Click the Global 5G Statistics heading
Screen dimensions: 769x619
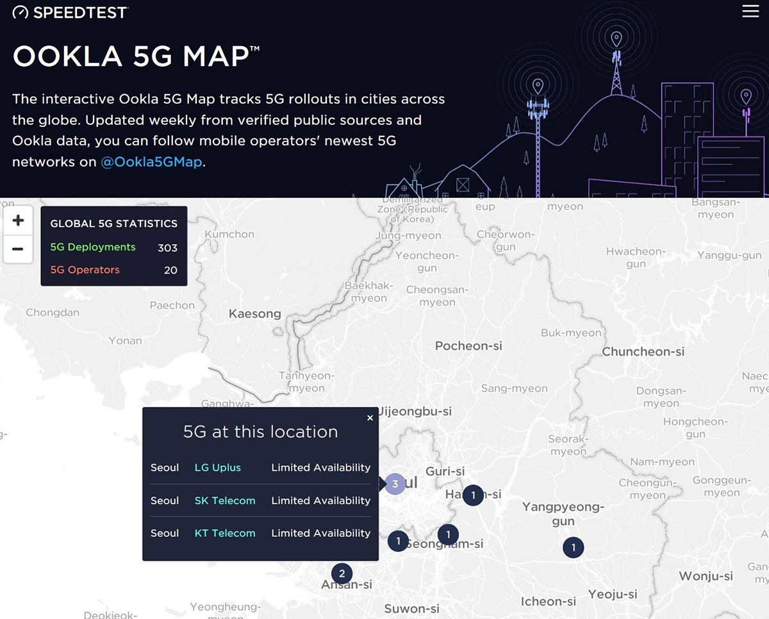(113, 224)
